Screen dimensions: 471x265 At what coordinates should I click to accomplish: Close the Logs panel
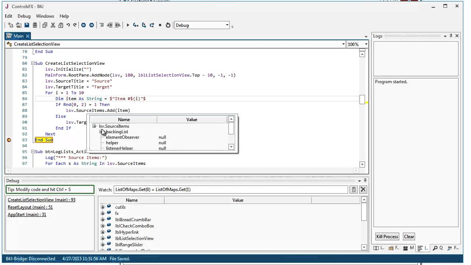pos(457,36)
